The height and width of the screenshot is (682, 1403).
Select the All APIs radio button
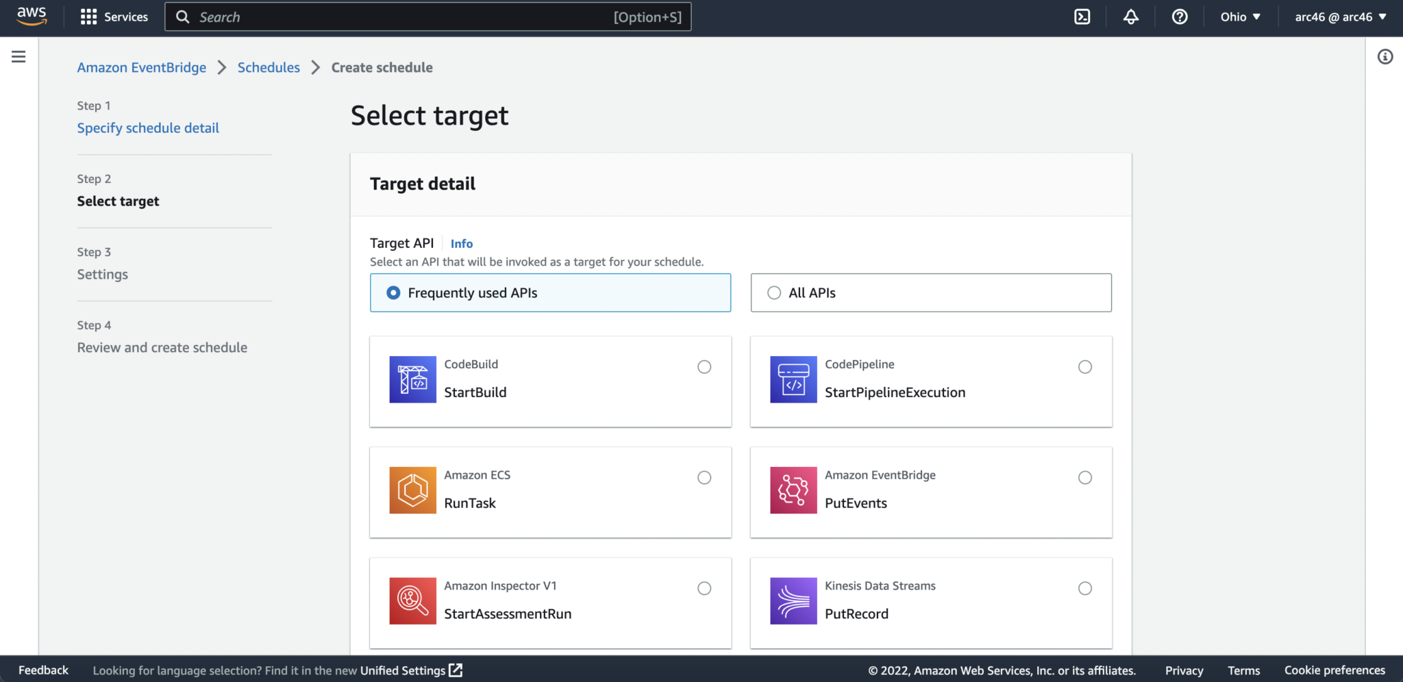point(774,292)
